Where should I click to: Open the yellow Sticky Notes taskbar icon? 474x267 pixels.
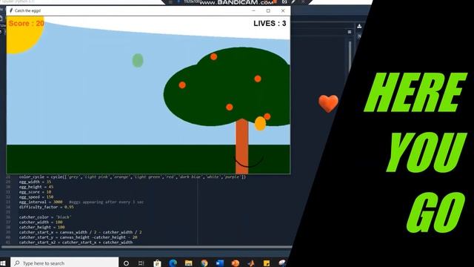(x=267, y=263)
